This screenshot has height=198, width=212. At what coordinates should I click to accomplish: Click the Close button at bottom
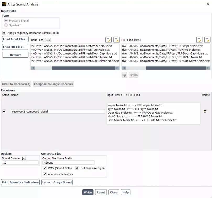(x=114, y=192)
